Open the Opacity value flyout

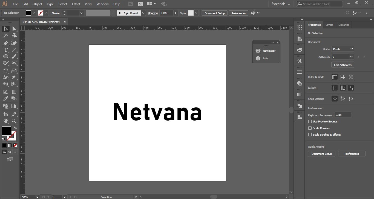point(176,13)
